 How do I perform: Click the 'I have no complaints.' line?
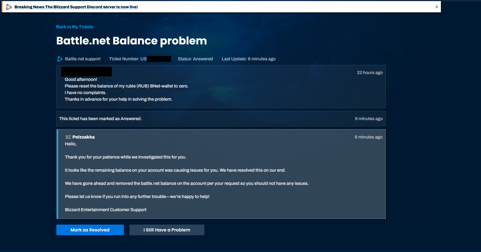point(85,93)
